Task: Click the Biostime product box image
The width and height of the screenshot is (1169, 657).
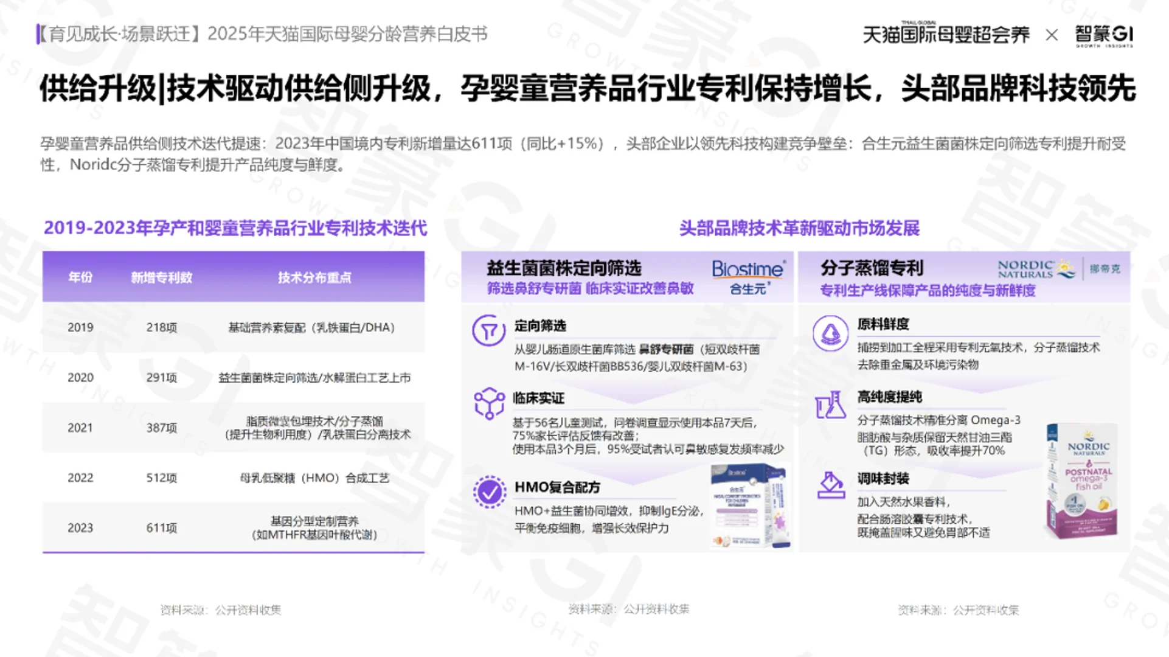Action: [x=751, y=506]
